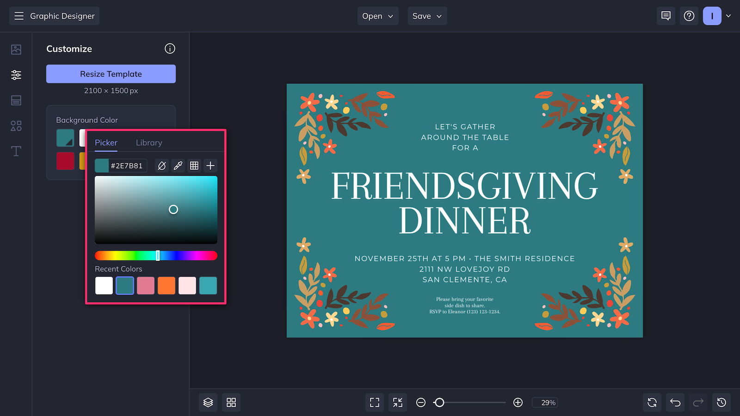The width and height of the screenshot is (740, 416).
Task: Set the color to transparent
Action: [x=162, y=165]
